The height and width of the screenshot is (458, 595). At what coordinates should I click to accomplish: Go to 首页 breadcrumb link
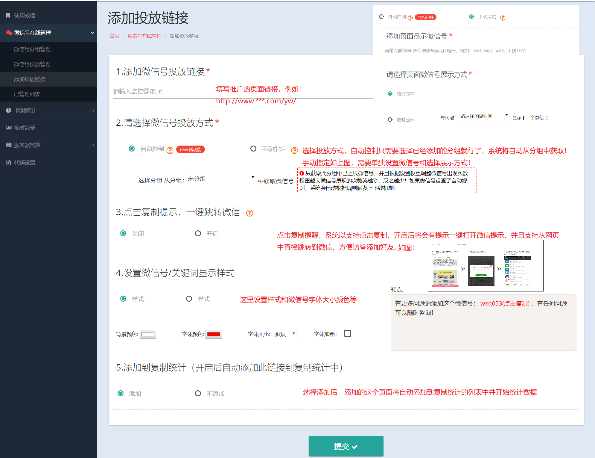pyautogui.click(x=115, y=36)
